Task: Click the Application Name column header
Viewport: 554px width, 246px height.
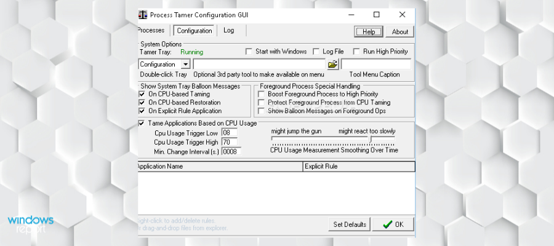Action: click(x=220, y=166)
